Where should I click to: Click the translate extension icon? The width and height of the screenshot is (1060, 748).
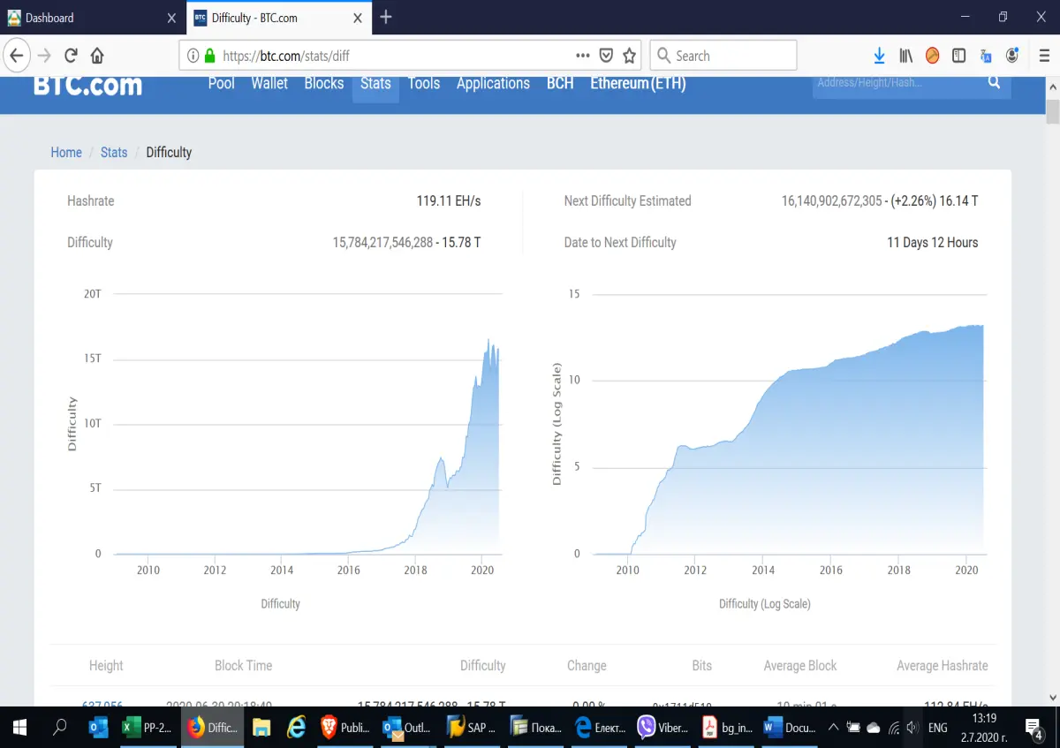pyautogui.click(x=986, y=56)
